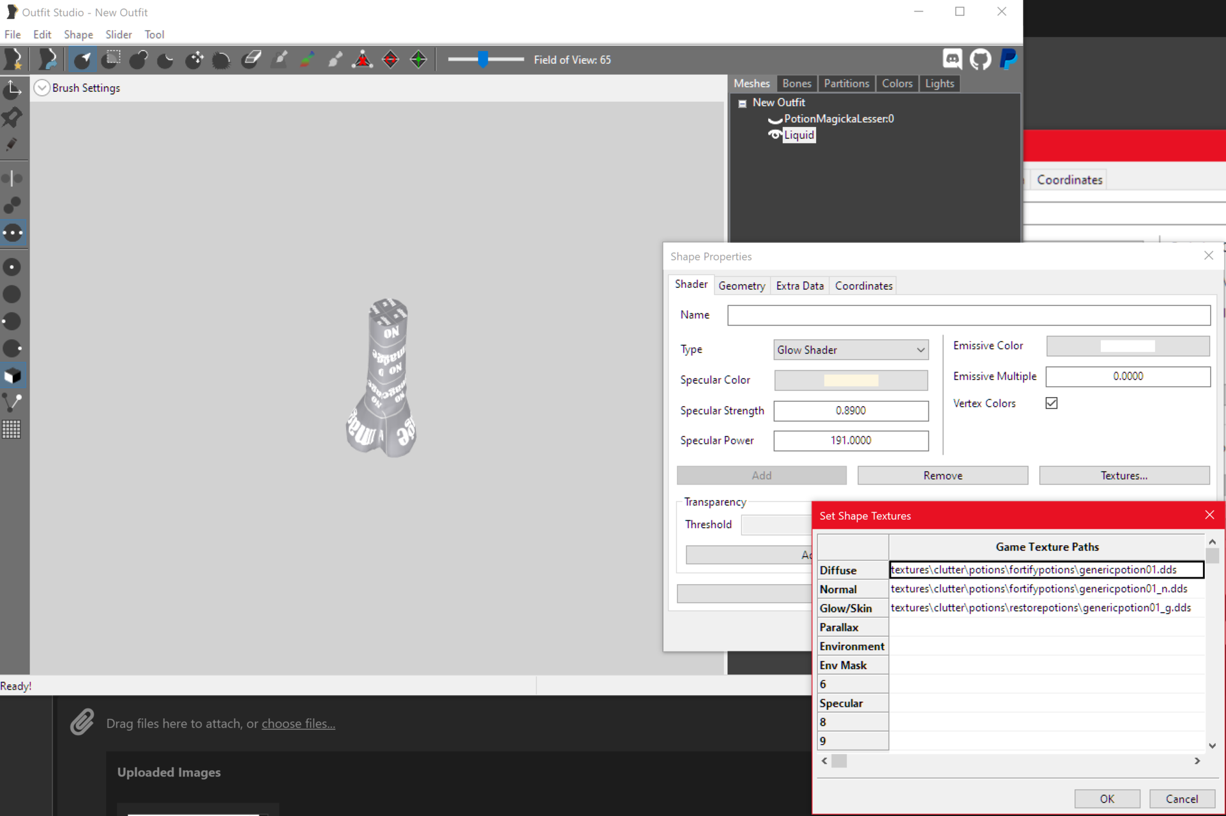Screen dimensions: 1226x816
Task: Choose the Mask brush tool
Action: click(112, 59)
